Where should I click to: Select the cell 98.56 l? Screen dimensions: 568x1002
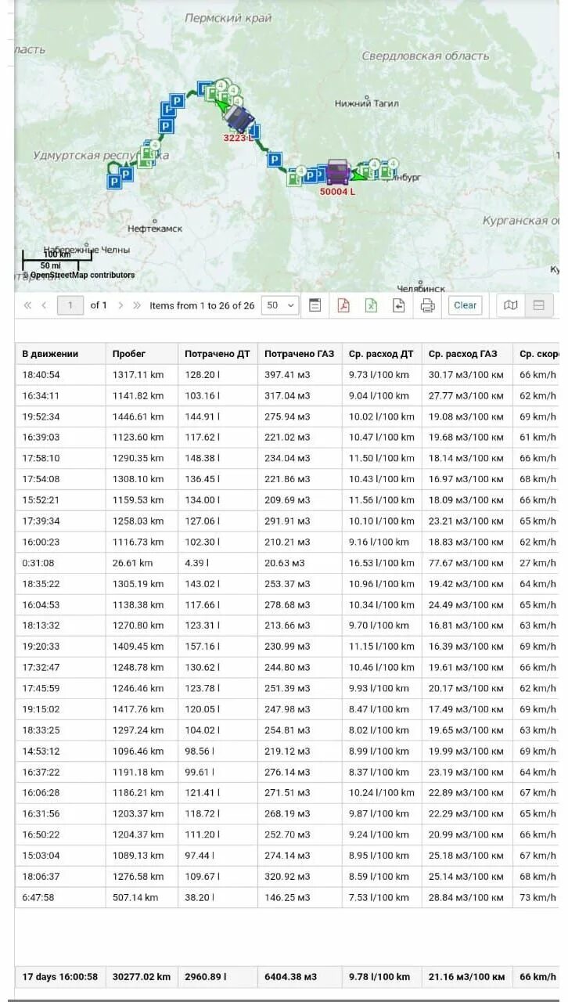tap(217, 751)
